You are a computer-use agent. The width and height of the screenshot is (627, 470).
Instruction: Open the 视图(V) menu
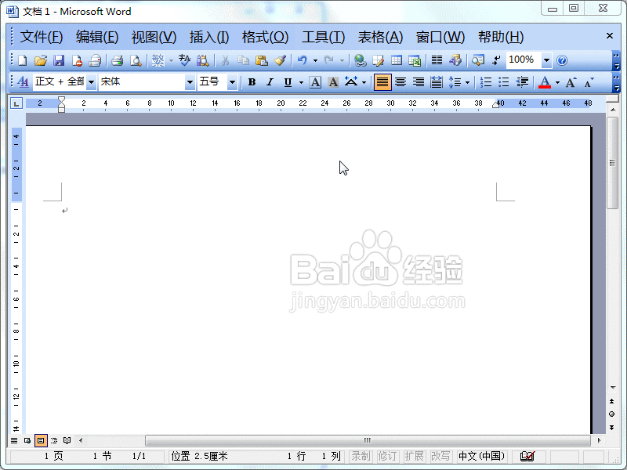154,37
